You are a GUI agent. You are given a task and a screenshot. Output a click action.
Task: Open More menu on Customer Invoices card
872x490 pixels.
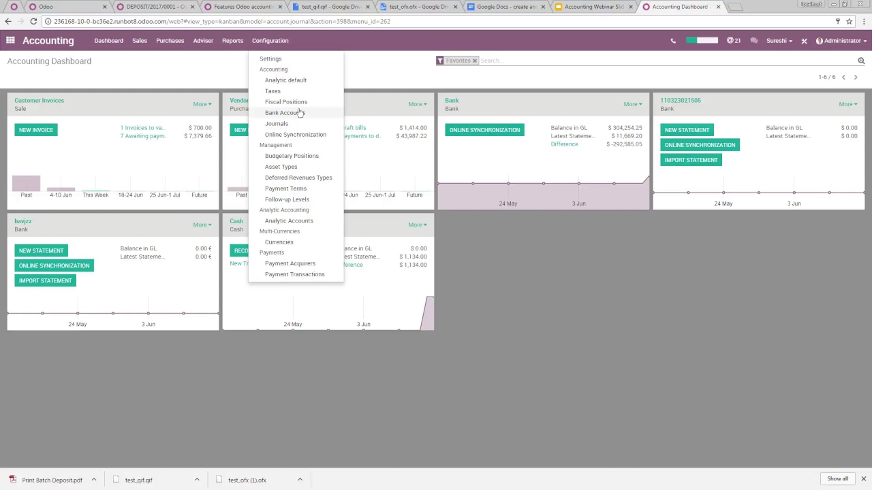[x=202, y=104]
